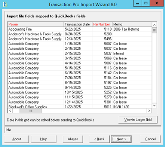Select Automobile Company payee in row 5007
The width and height of the screenshot is (165, 147).
pyautogui.click(x=36, y=44)
